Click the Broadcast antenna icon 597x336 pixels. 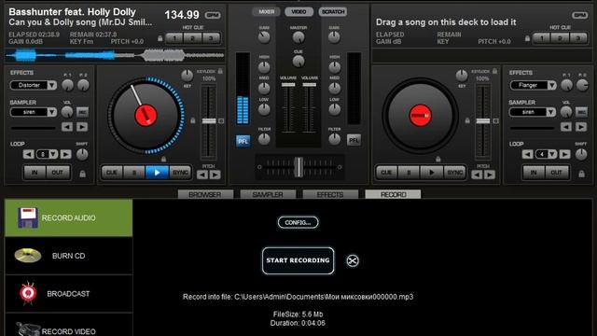28,293
